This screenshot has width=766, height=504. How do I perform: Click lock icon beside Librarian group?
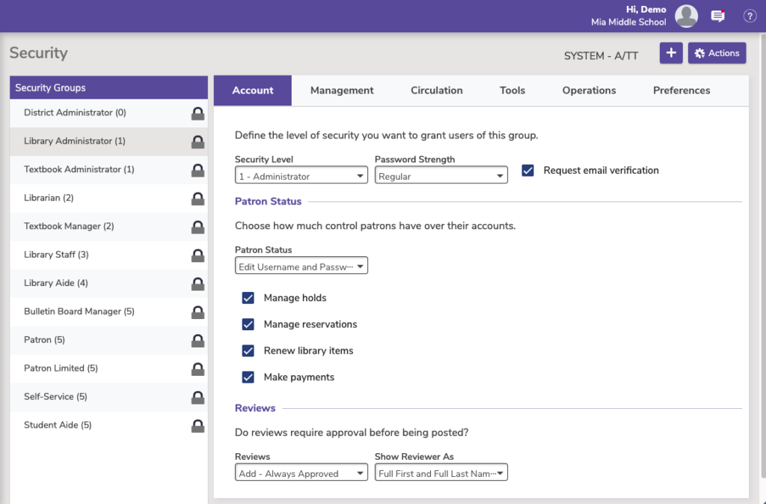point(197,198)
